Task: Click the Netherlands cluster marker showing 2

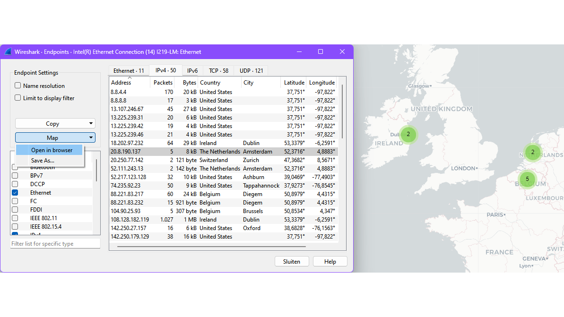Action: click(x=532, y=152)
